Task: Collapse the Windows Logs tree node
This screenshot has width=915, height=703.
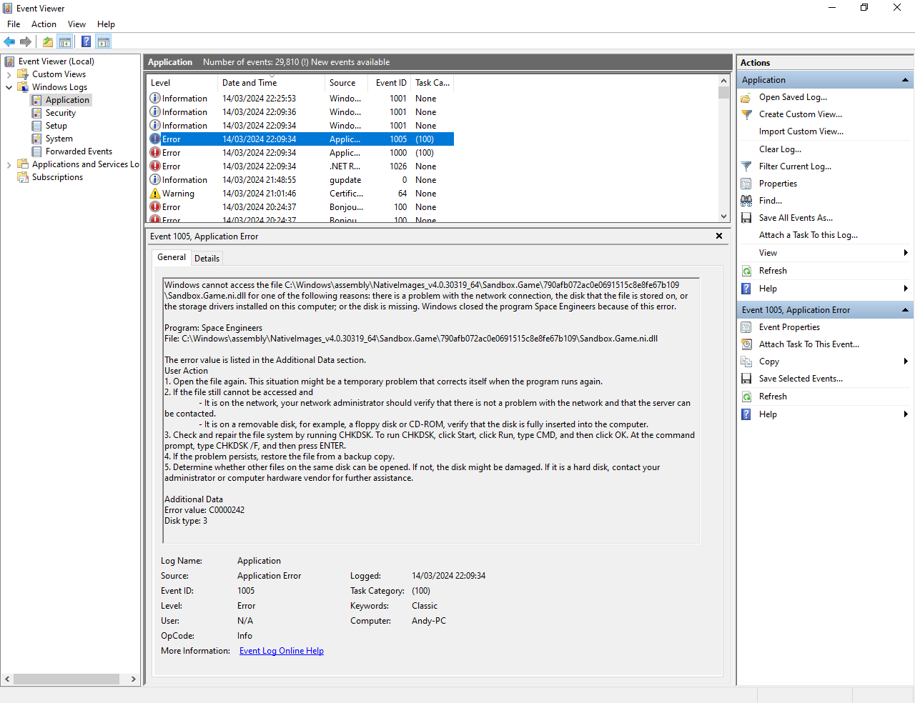Action: tap(9, 87)
